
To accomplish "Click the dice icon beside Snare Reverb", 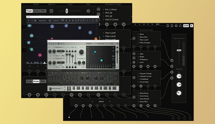I will pyautogui.click(x=134, y=97).
